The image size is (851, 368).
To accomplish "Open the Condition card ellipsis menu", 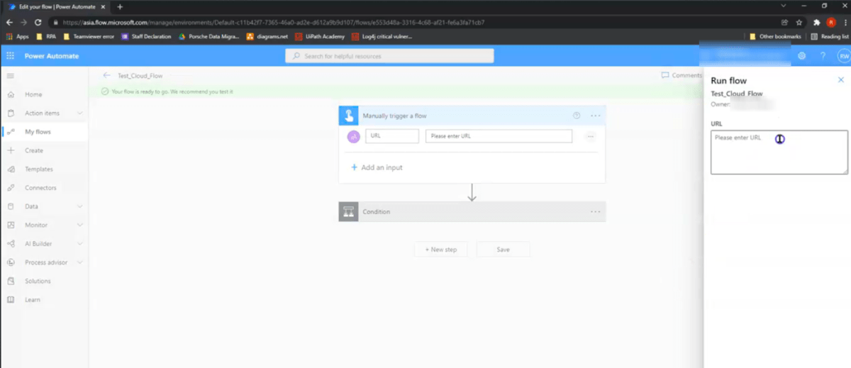I will (596, 211).
